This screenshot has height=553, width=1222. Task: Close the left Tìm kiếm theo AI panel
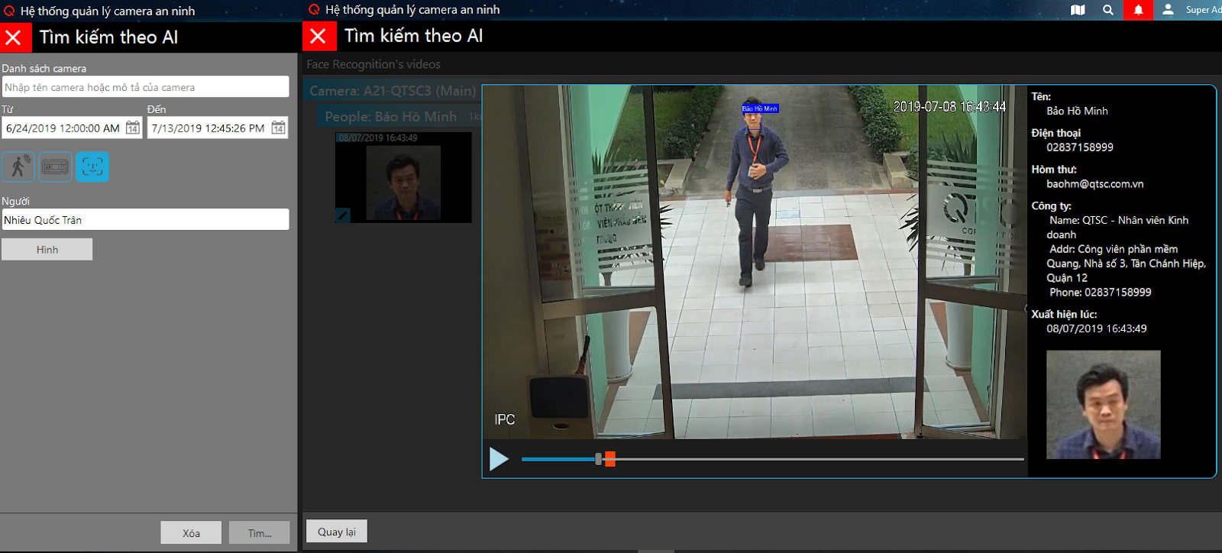[15, 37]
